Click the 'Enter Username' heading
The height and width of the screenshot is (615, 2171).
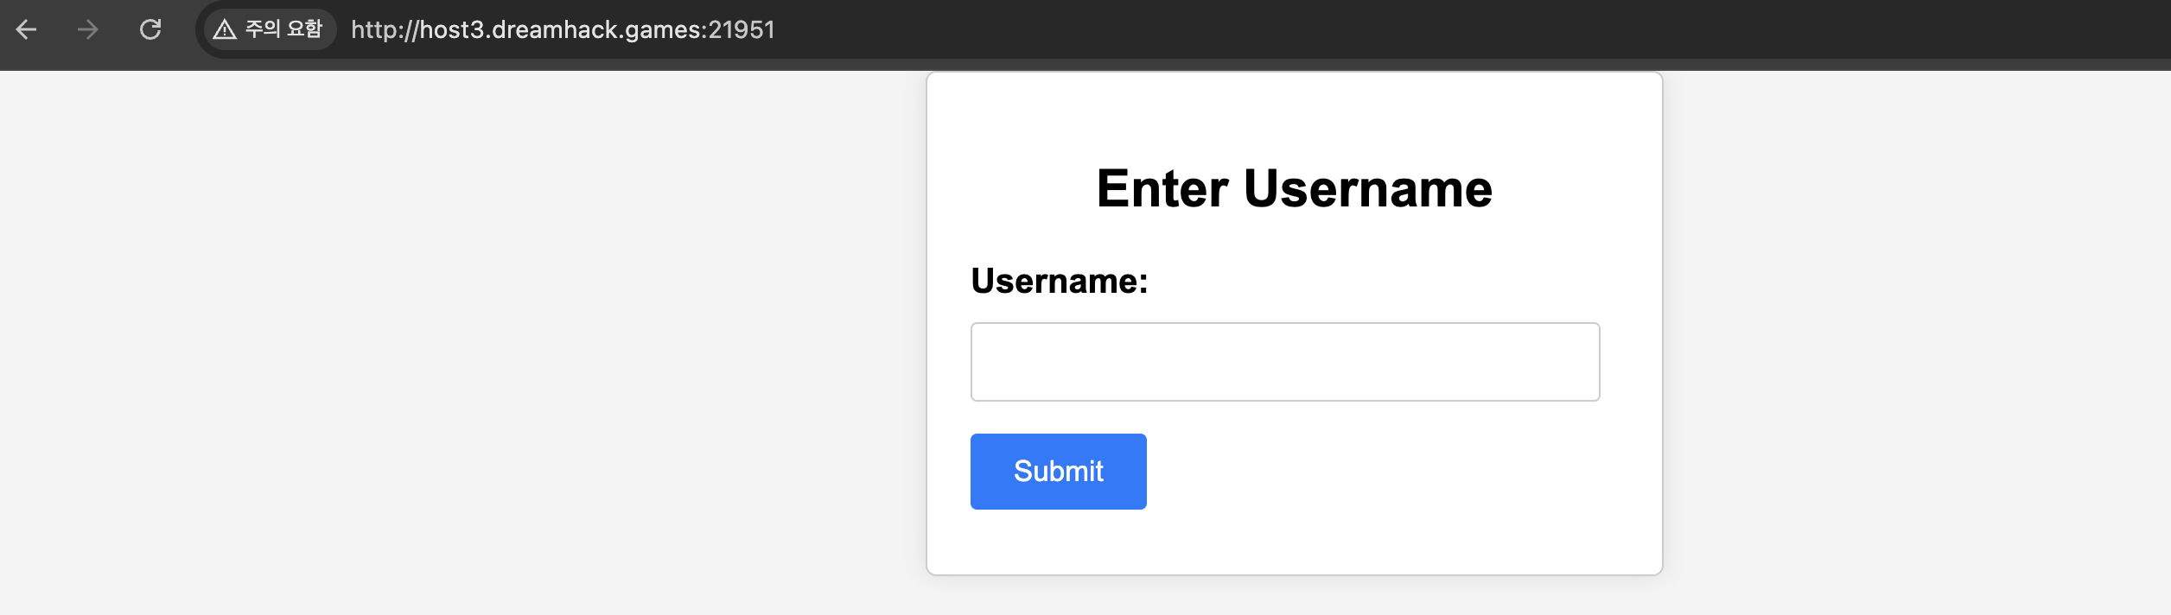pyautogui.click(x=1295, y=189)
